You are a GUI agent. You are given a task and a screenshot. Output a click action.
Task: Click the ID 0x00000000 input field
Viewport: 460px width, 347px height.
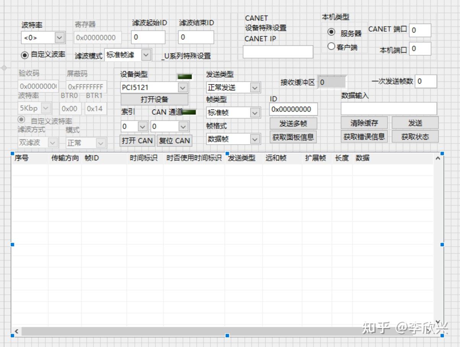click(293, 109)
